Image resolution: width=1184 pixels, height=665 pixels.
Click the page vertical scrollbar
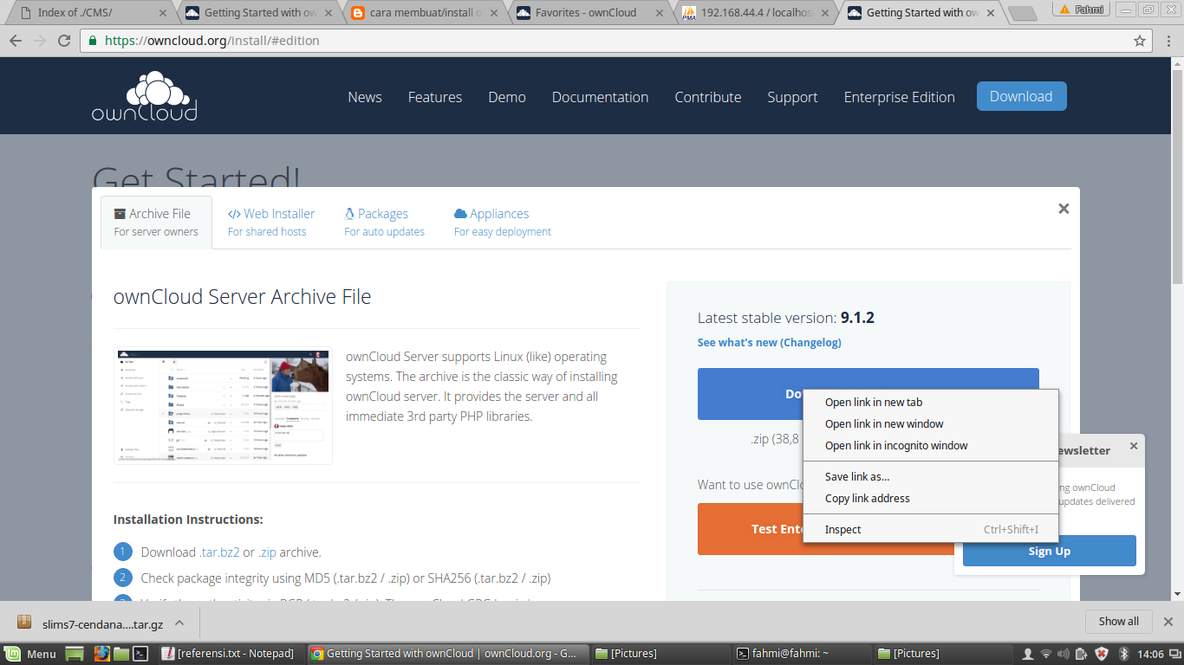click(1177, 178)
